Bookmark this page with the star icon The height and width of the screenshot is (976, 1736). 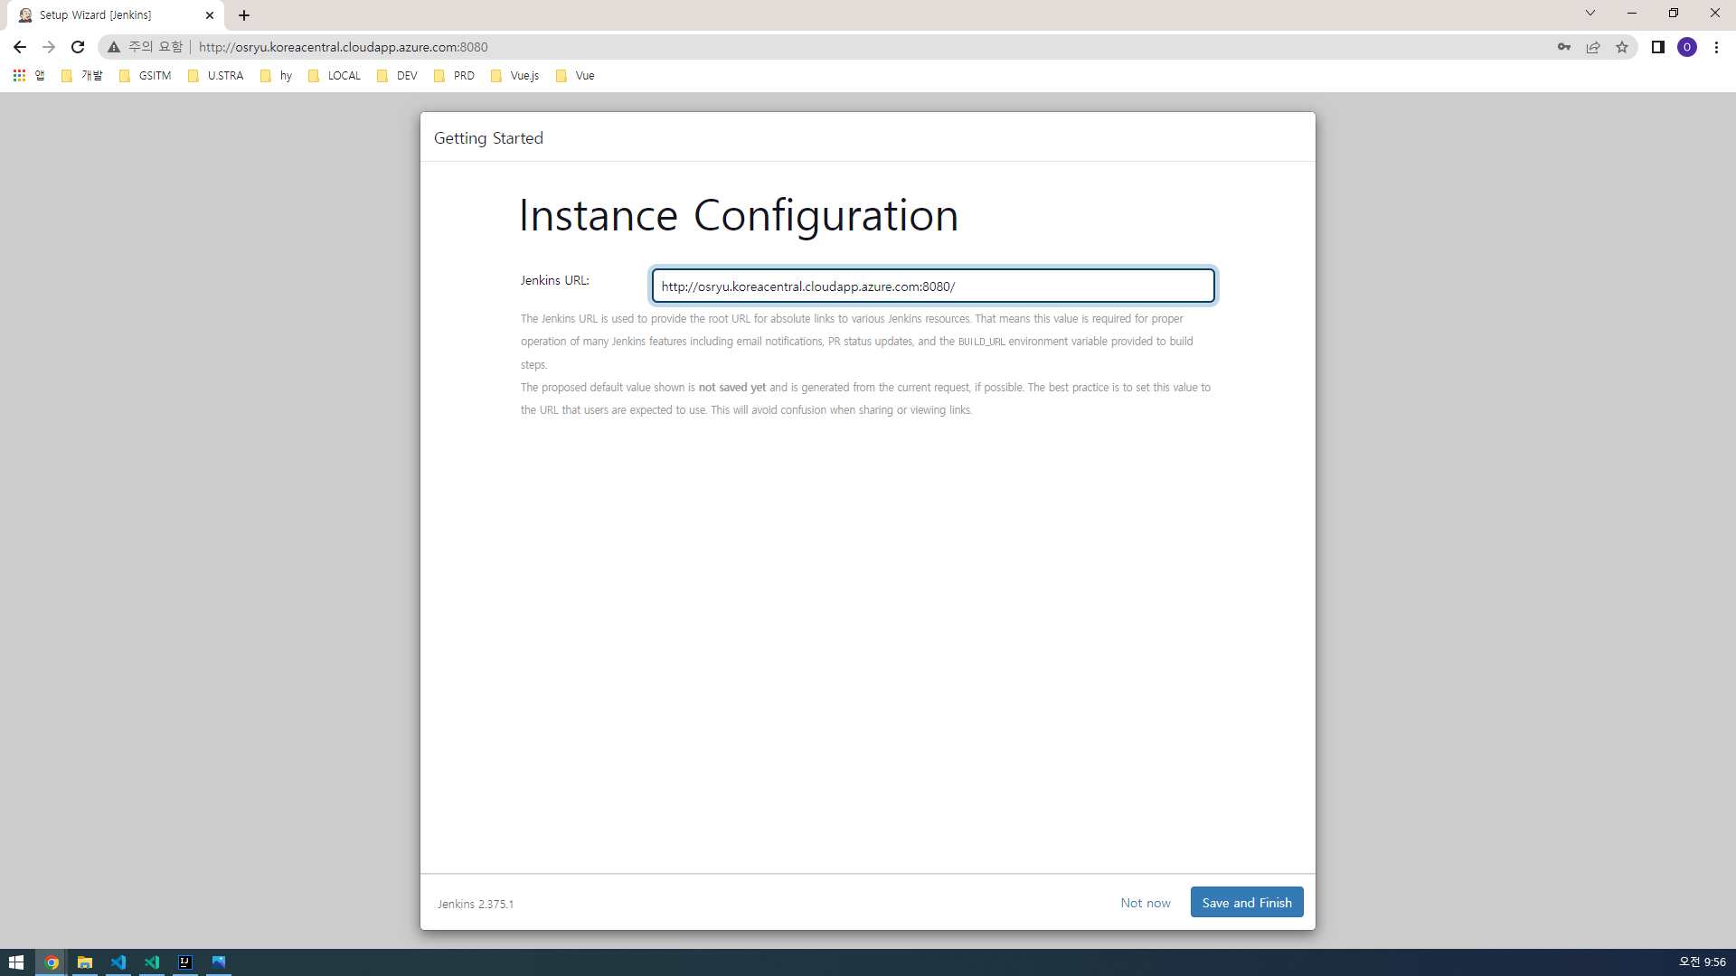coord(1622,47)
